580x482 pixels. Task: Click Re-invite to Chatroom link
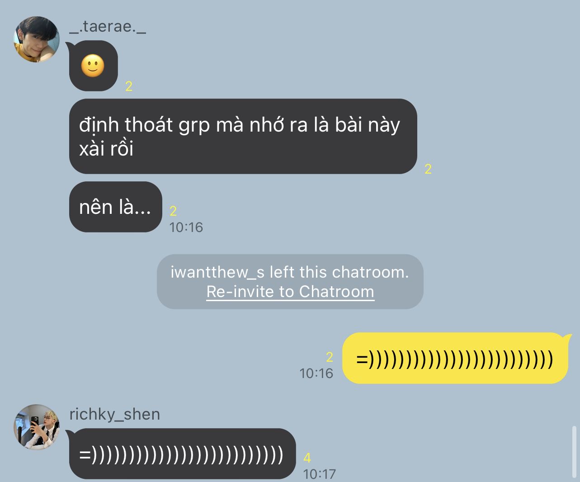[290, 292]
